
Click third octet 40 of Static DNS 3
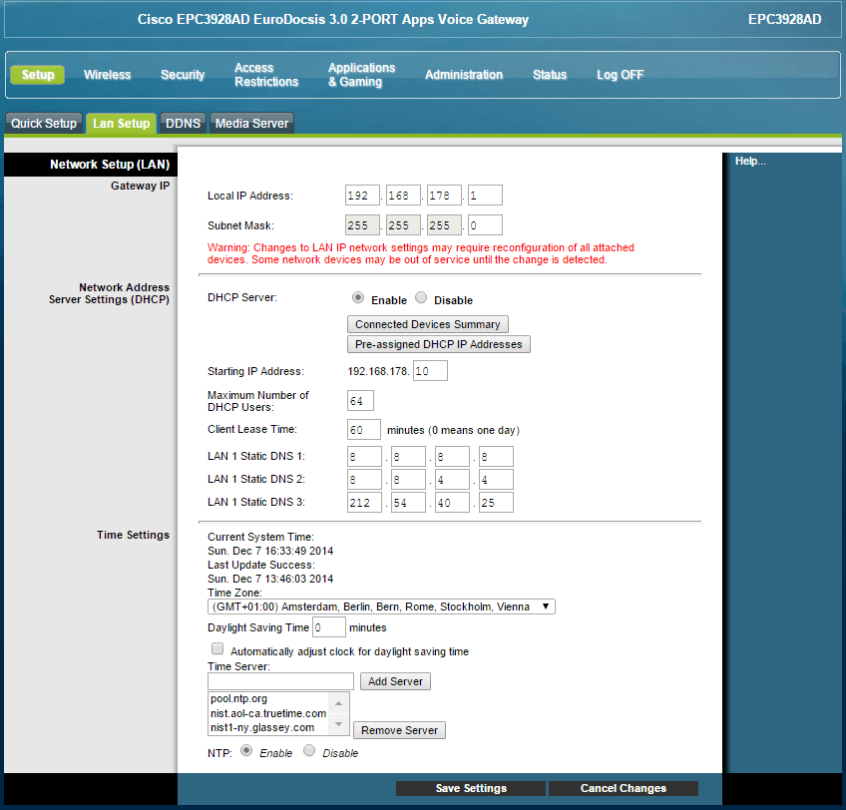(452, 503)
